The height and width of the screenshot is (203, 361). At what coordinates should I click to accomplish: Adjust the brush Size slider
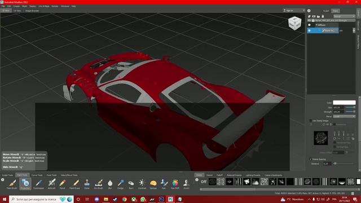click(x=350, y=108)
